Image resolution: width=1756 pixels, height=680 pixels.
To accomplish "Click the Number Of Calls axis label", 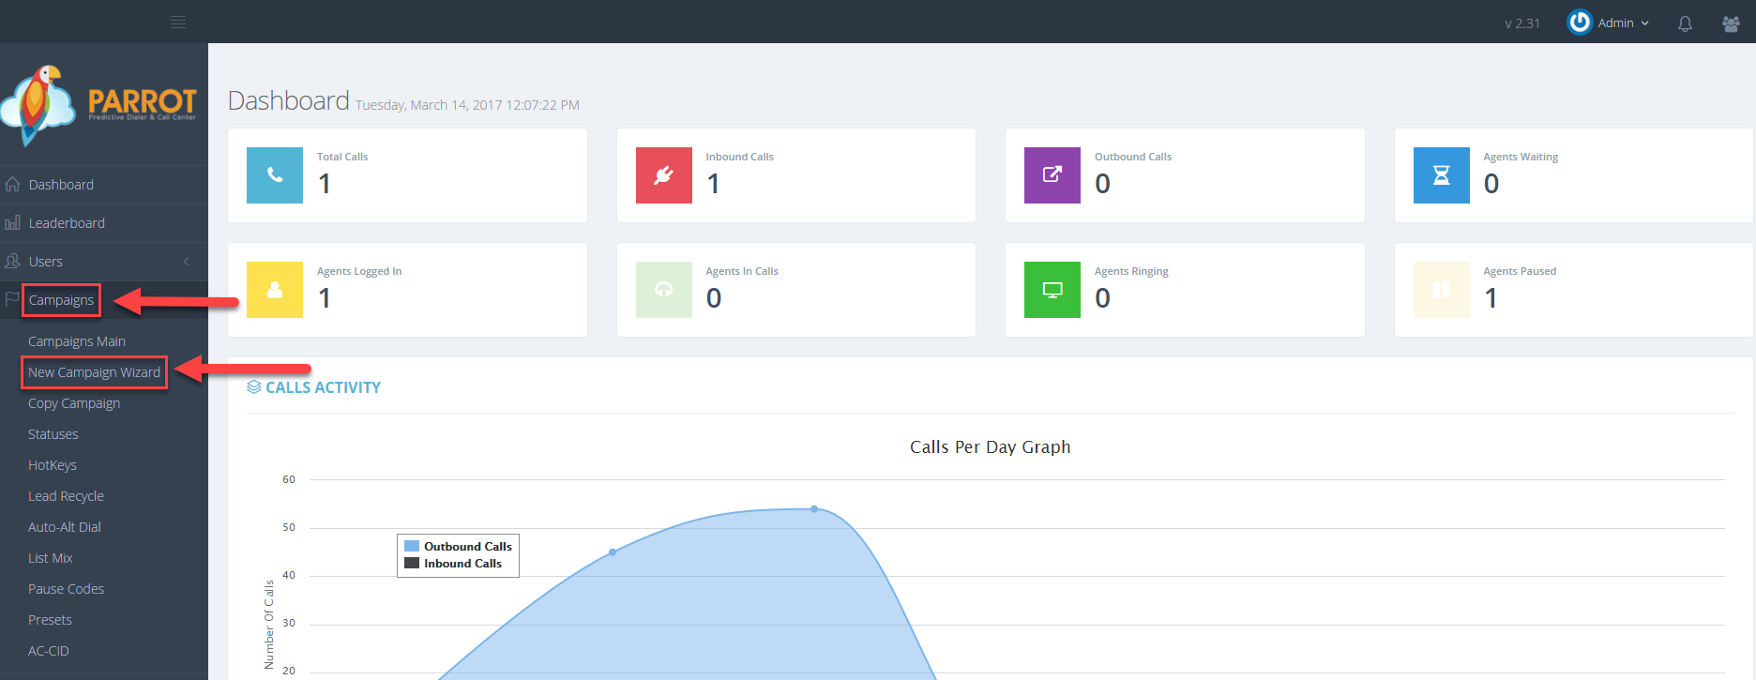I will [269, 624].
